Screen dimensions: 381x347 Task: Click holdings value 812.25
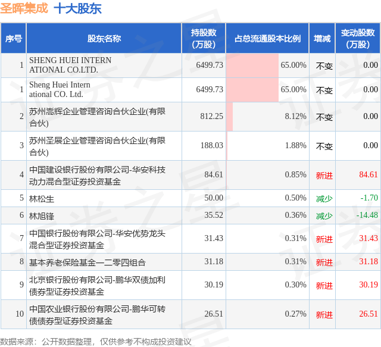pos(211,116)
